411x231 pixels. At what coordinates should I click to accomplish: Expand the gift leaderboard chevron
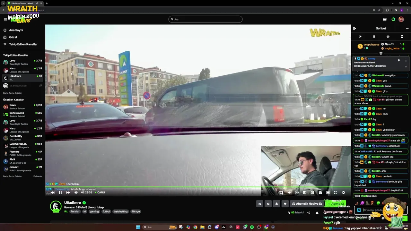point(381,53)
